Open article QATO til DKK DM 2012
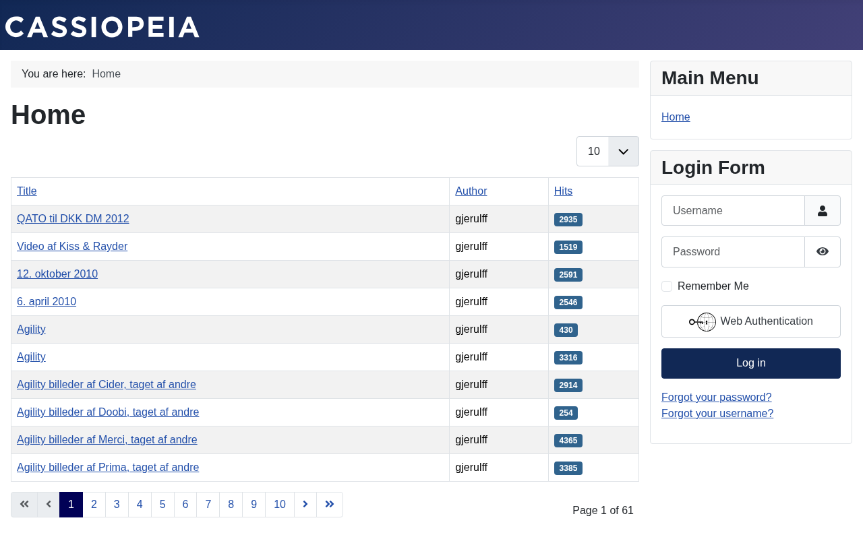 click(73, 219)
